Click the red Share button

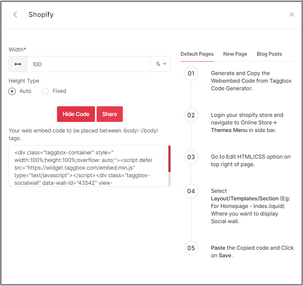[110, 114]
